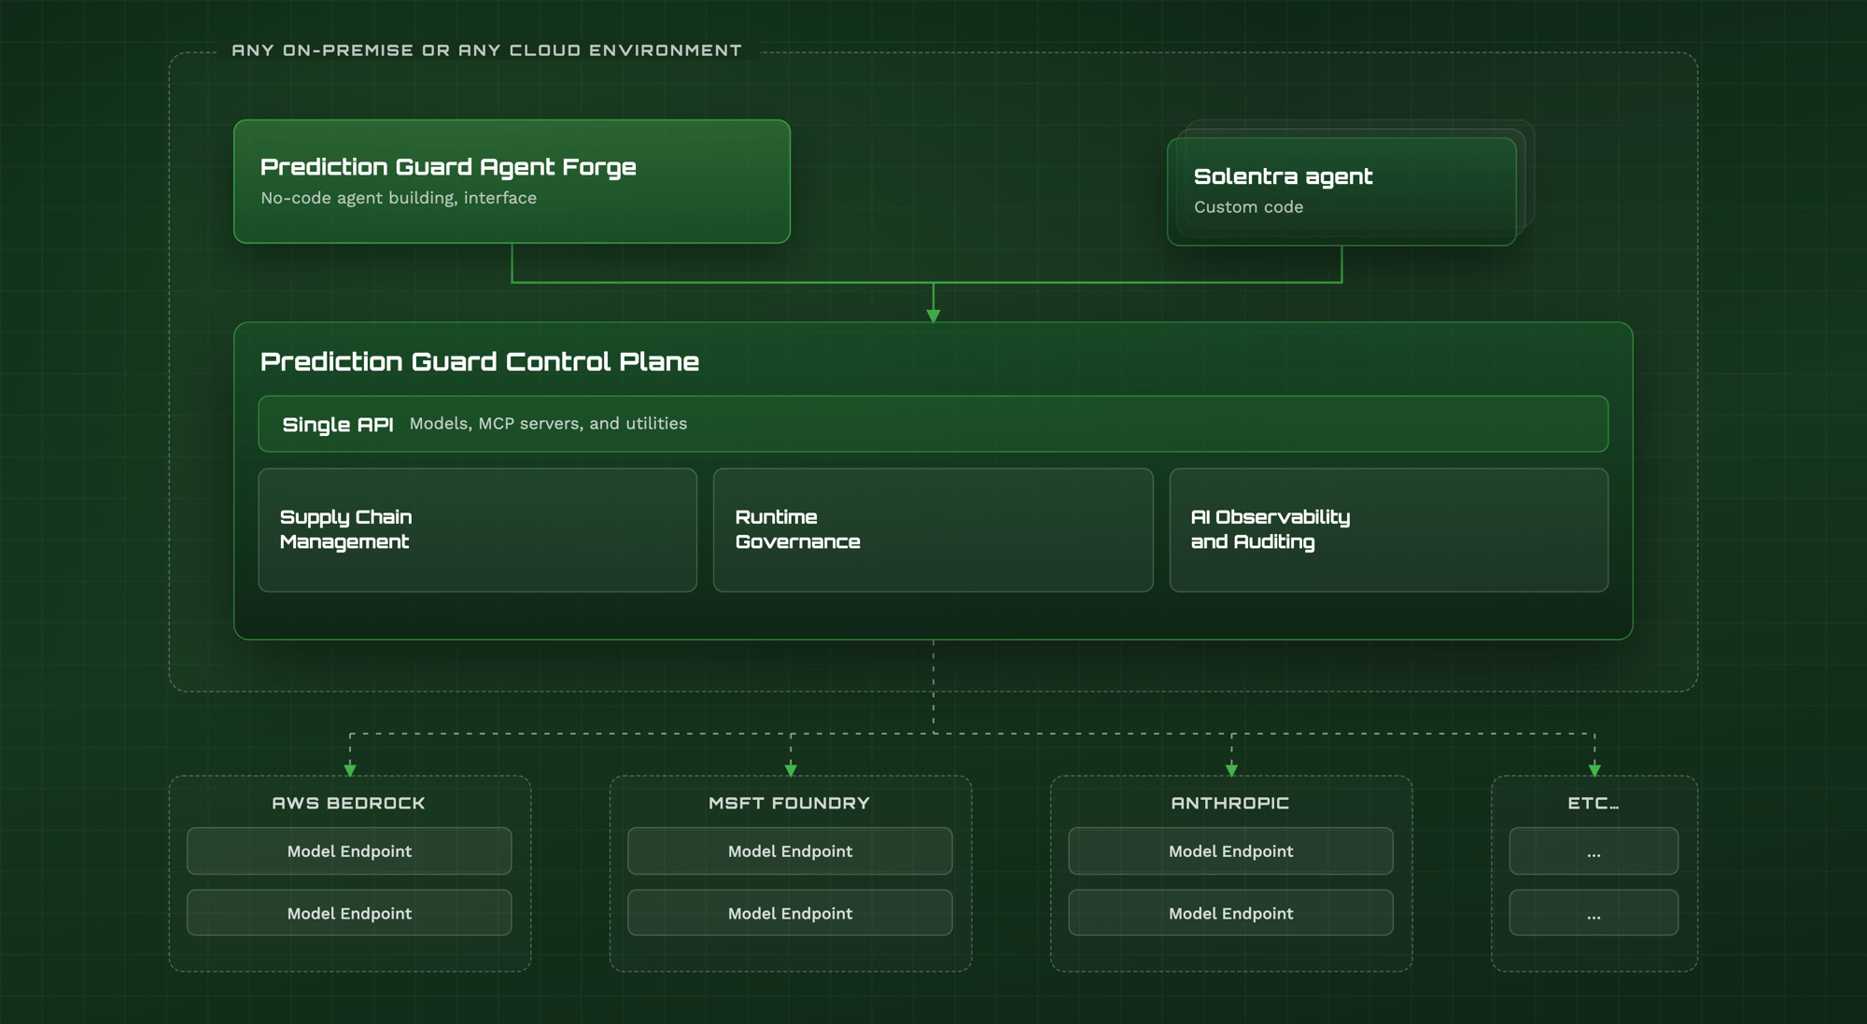Image resolution: width=1867 pixels, height=1024 pixels.
Task: Click the first ellipsis box under ETC…
Action: (1593, 851)
